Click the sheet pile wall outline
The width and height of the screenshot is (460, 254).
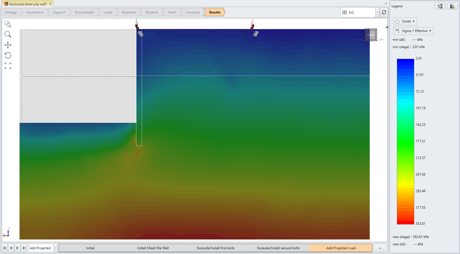139,87
